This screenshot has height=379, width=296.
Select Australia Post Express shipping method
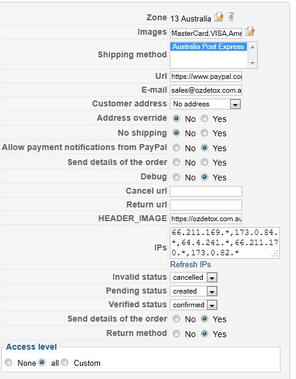[x=208, y=47]
